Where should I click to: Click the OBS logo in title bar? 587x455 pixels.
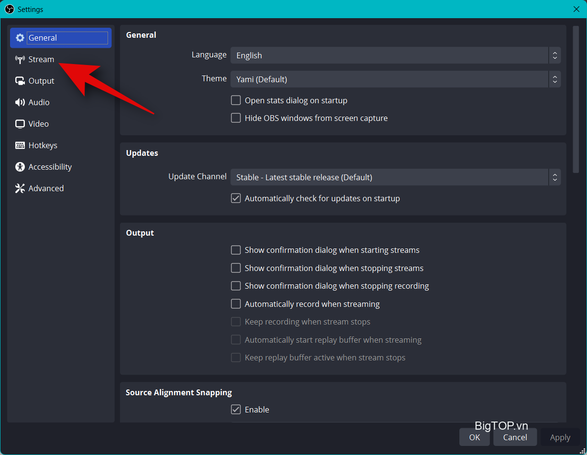(10, 9)
